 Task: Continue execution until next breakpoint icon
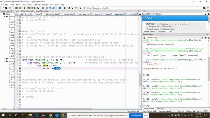click(x=57, y=8)
